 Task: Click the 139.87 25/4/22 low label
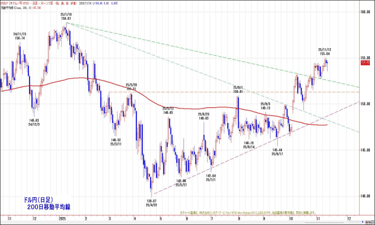[152, 202]
